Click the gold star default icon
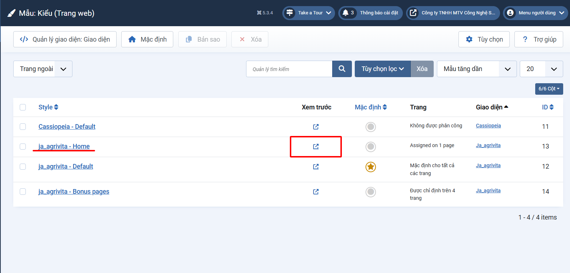Viewport: 570px width, 273px height. point(371,167)
